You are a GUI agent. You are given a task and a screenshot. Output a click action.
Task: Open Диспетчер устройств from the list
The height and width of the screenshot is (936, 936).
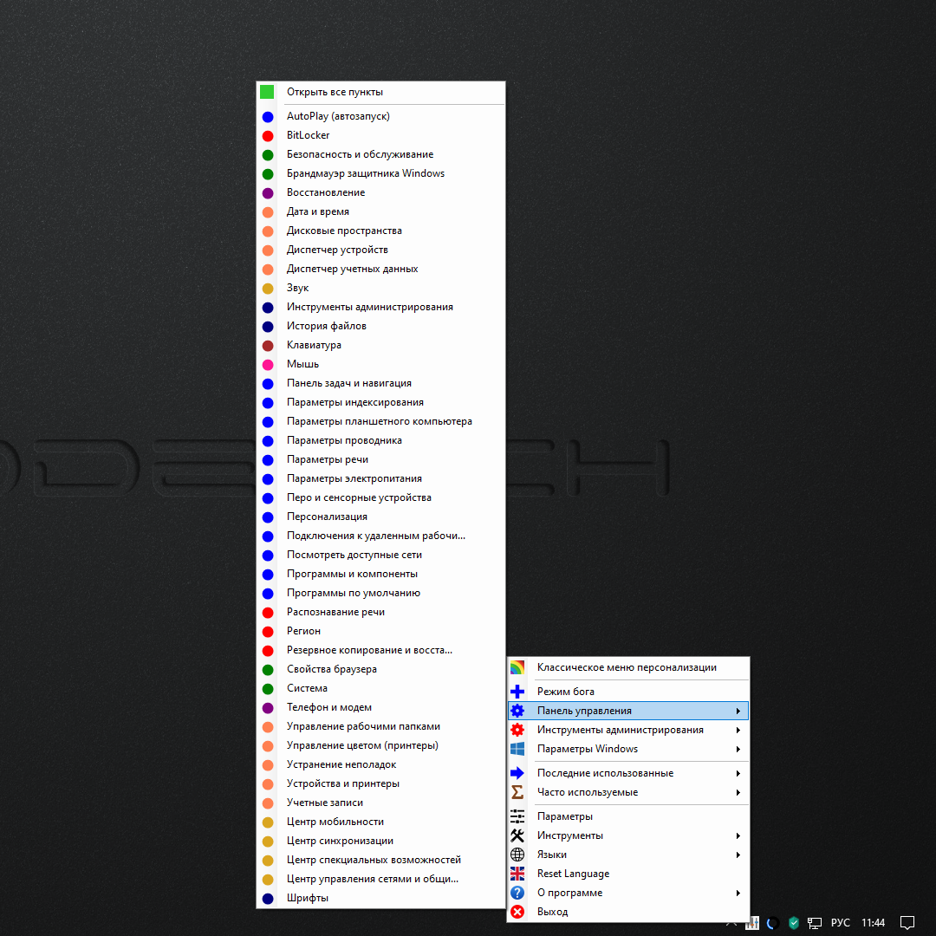[337, 250]
